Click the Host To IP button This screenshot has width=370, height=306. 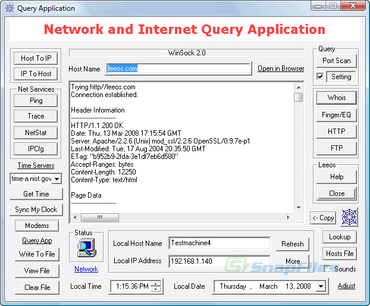point(36,58)
